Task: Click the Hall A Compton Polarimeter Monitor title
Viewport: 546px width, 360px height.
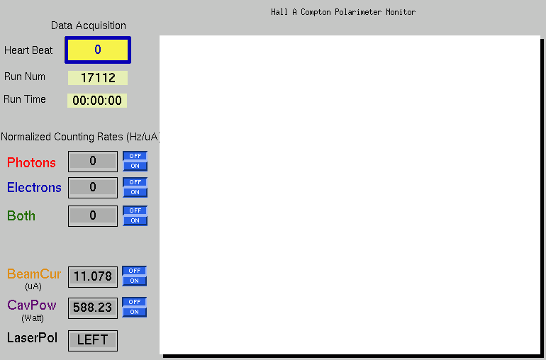Action: tap(343, 12)
